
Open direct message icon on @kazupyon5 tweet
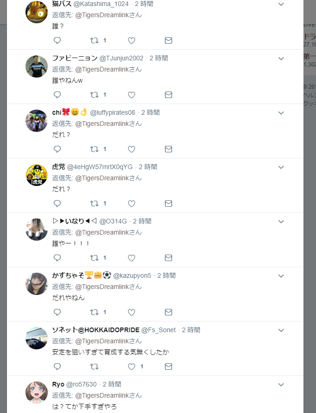point(168,312)
